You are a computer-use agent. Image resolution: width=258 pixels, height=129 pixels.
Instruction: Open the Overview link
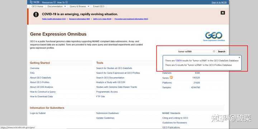[34, 68]
